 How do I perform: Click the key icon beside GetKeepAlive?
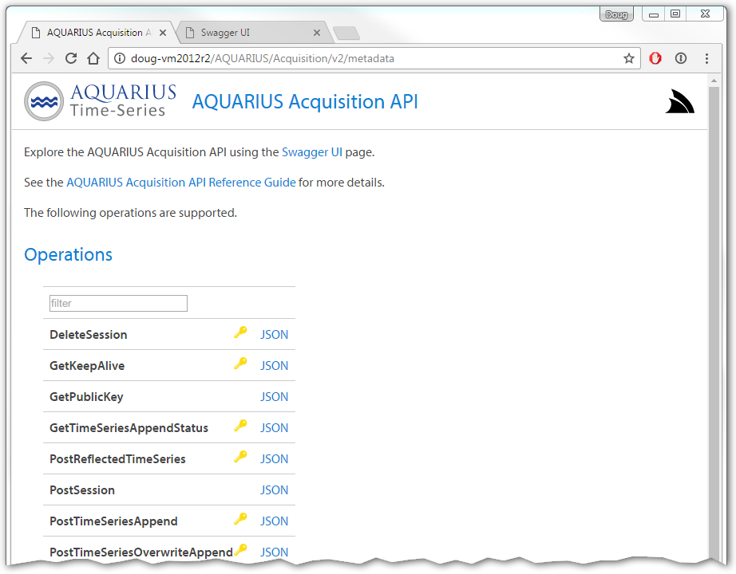[240, 364]
